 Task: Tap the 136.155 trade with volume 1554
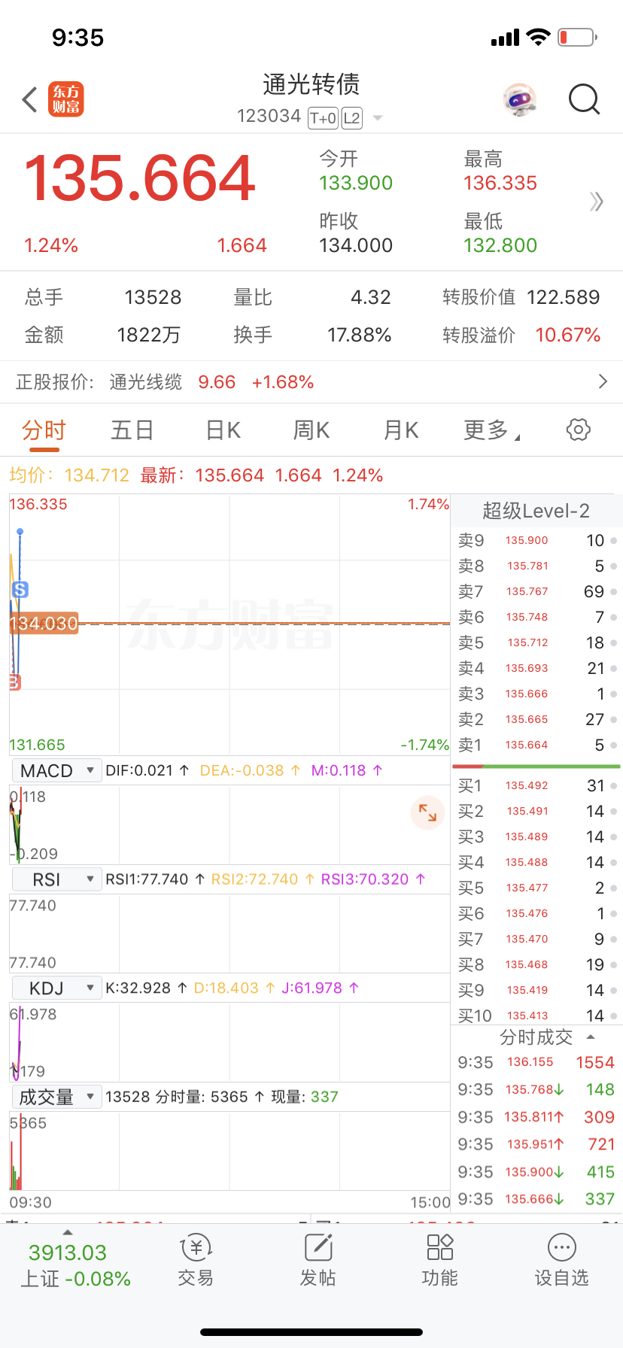536,1062
